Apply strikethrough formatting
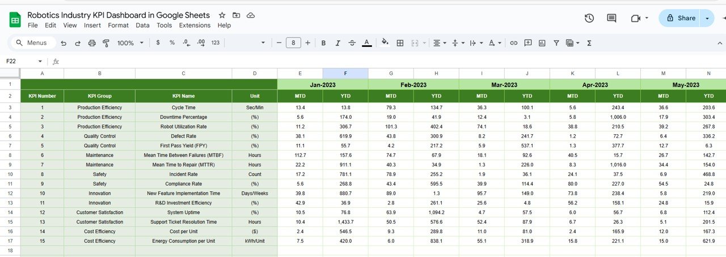This screenshot has width=726, height=257. click(352, 43)
